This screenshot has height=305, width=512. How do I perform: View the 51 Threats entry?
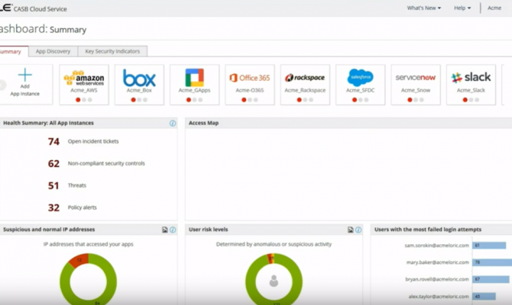point(67,185)
